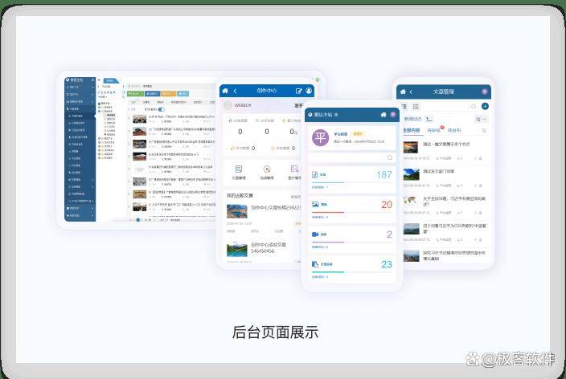Open the lake thumbnail beside 创作中心文章投稿 article
Viewport: 566px width, 379px height.
[237, 211]
